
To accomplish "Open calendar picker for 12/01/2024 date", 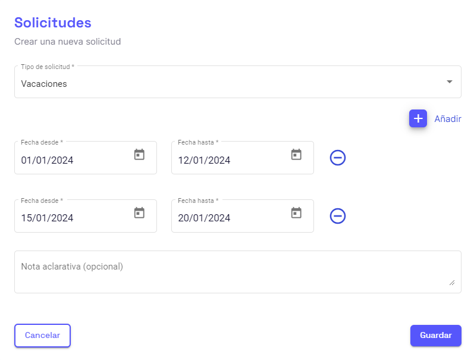I will coord(296,155).
